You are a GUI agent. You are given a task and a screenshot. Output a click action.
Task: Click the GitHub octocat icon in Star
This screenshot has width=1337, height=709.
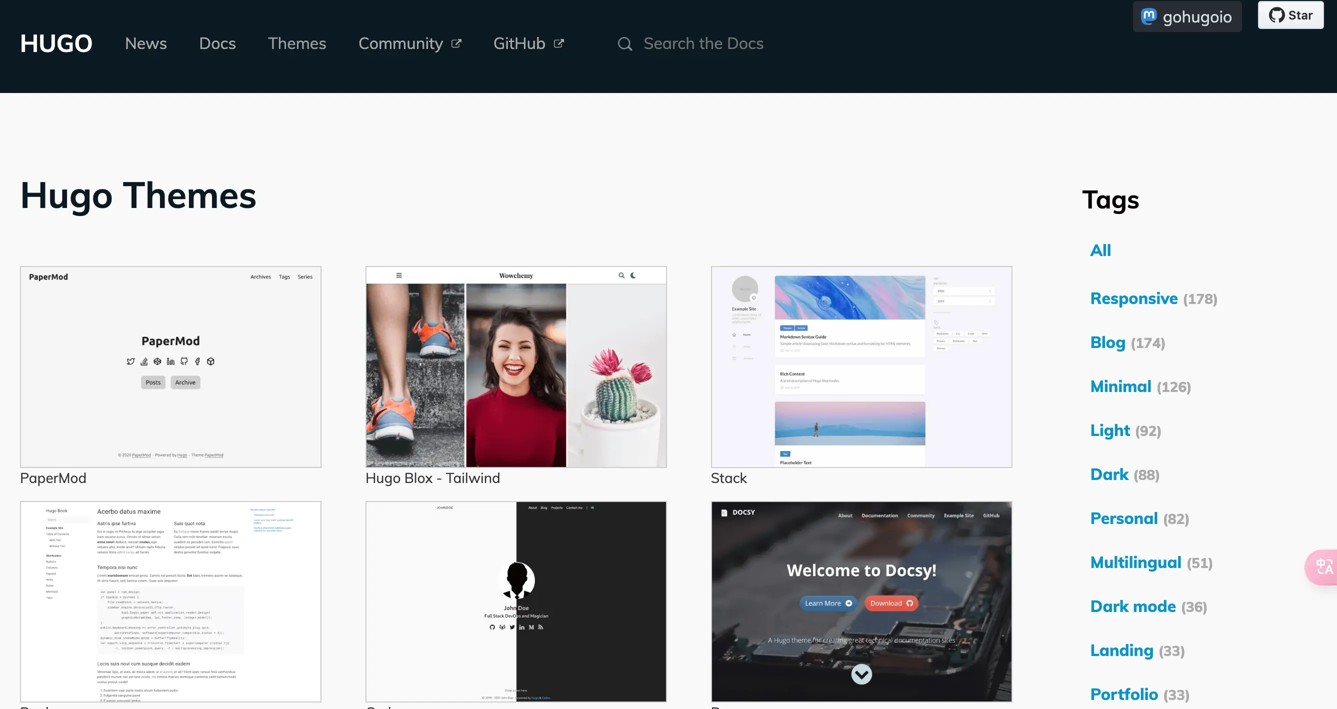pos(1277,15)
